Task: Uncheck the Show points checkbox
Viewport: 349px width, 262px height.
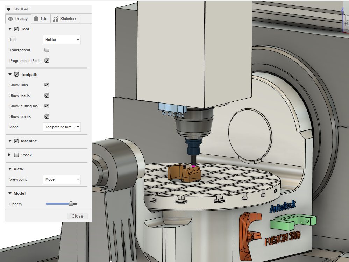Action: 47,116
